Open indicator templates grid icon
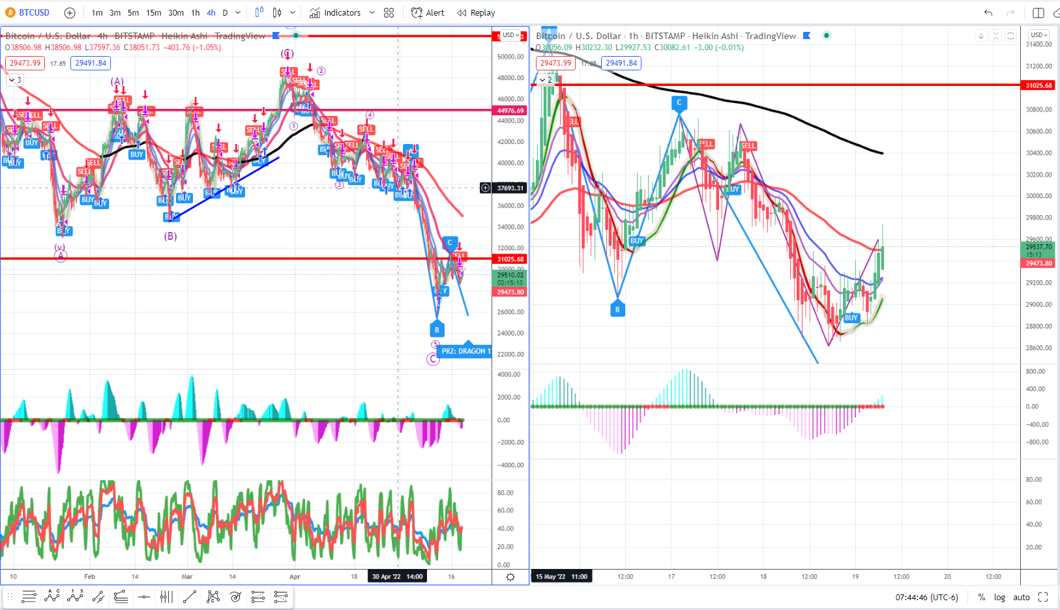1060x610 pixels. [389, 12]
